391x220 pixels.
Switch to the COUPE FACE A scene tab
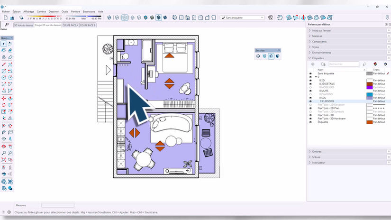(70, 25)
